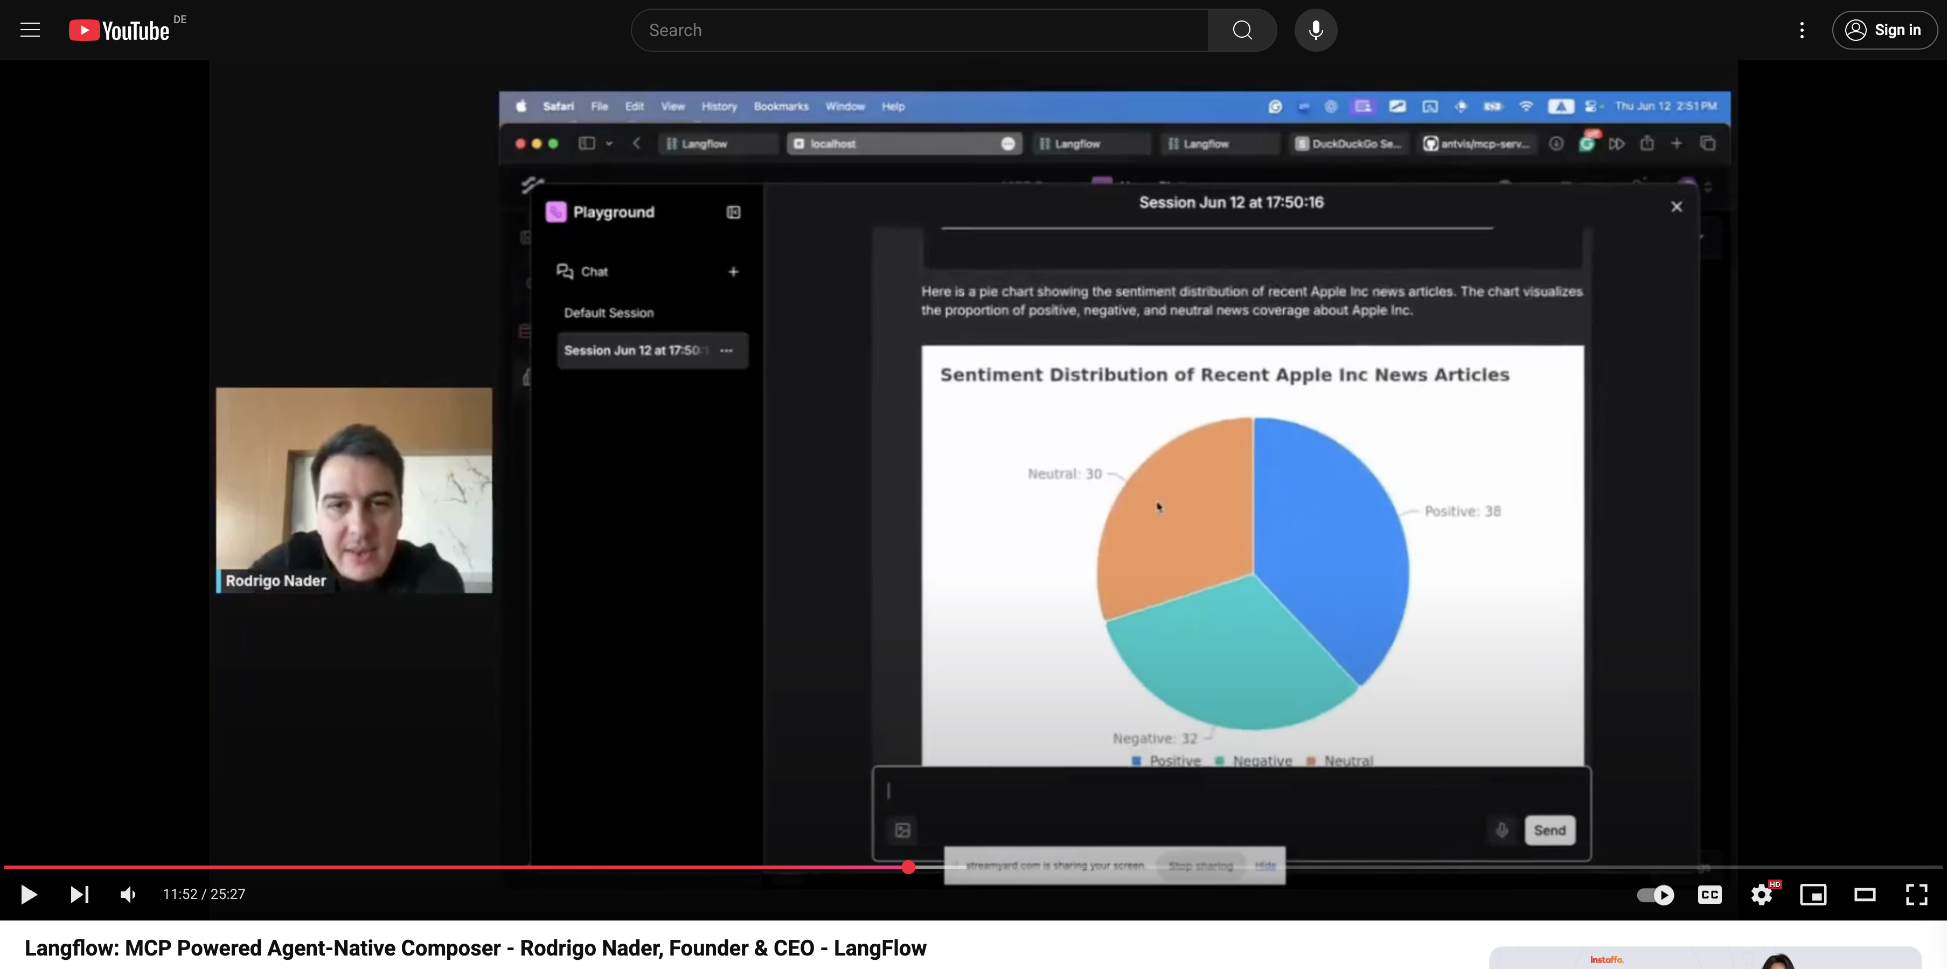Open the File menu
This screenshot has width=1947, height=969.
pos(600,106)
